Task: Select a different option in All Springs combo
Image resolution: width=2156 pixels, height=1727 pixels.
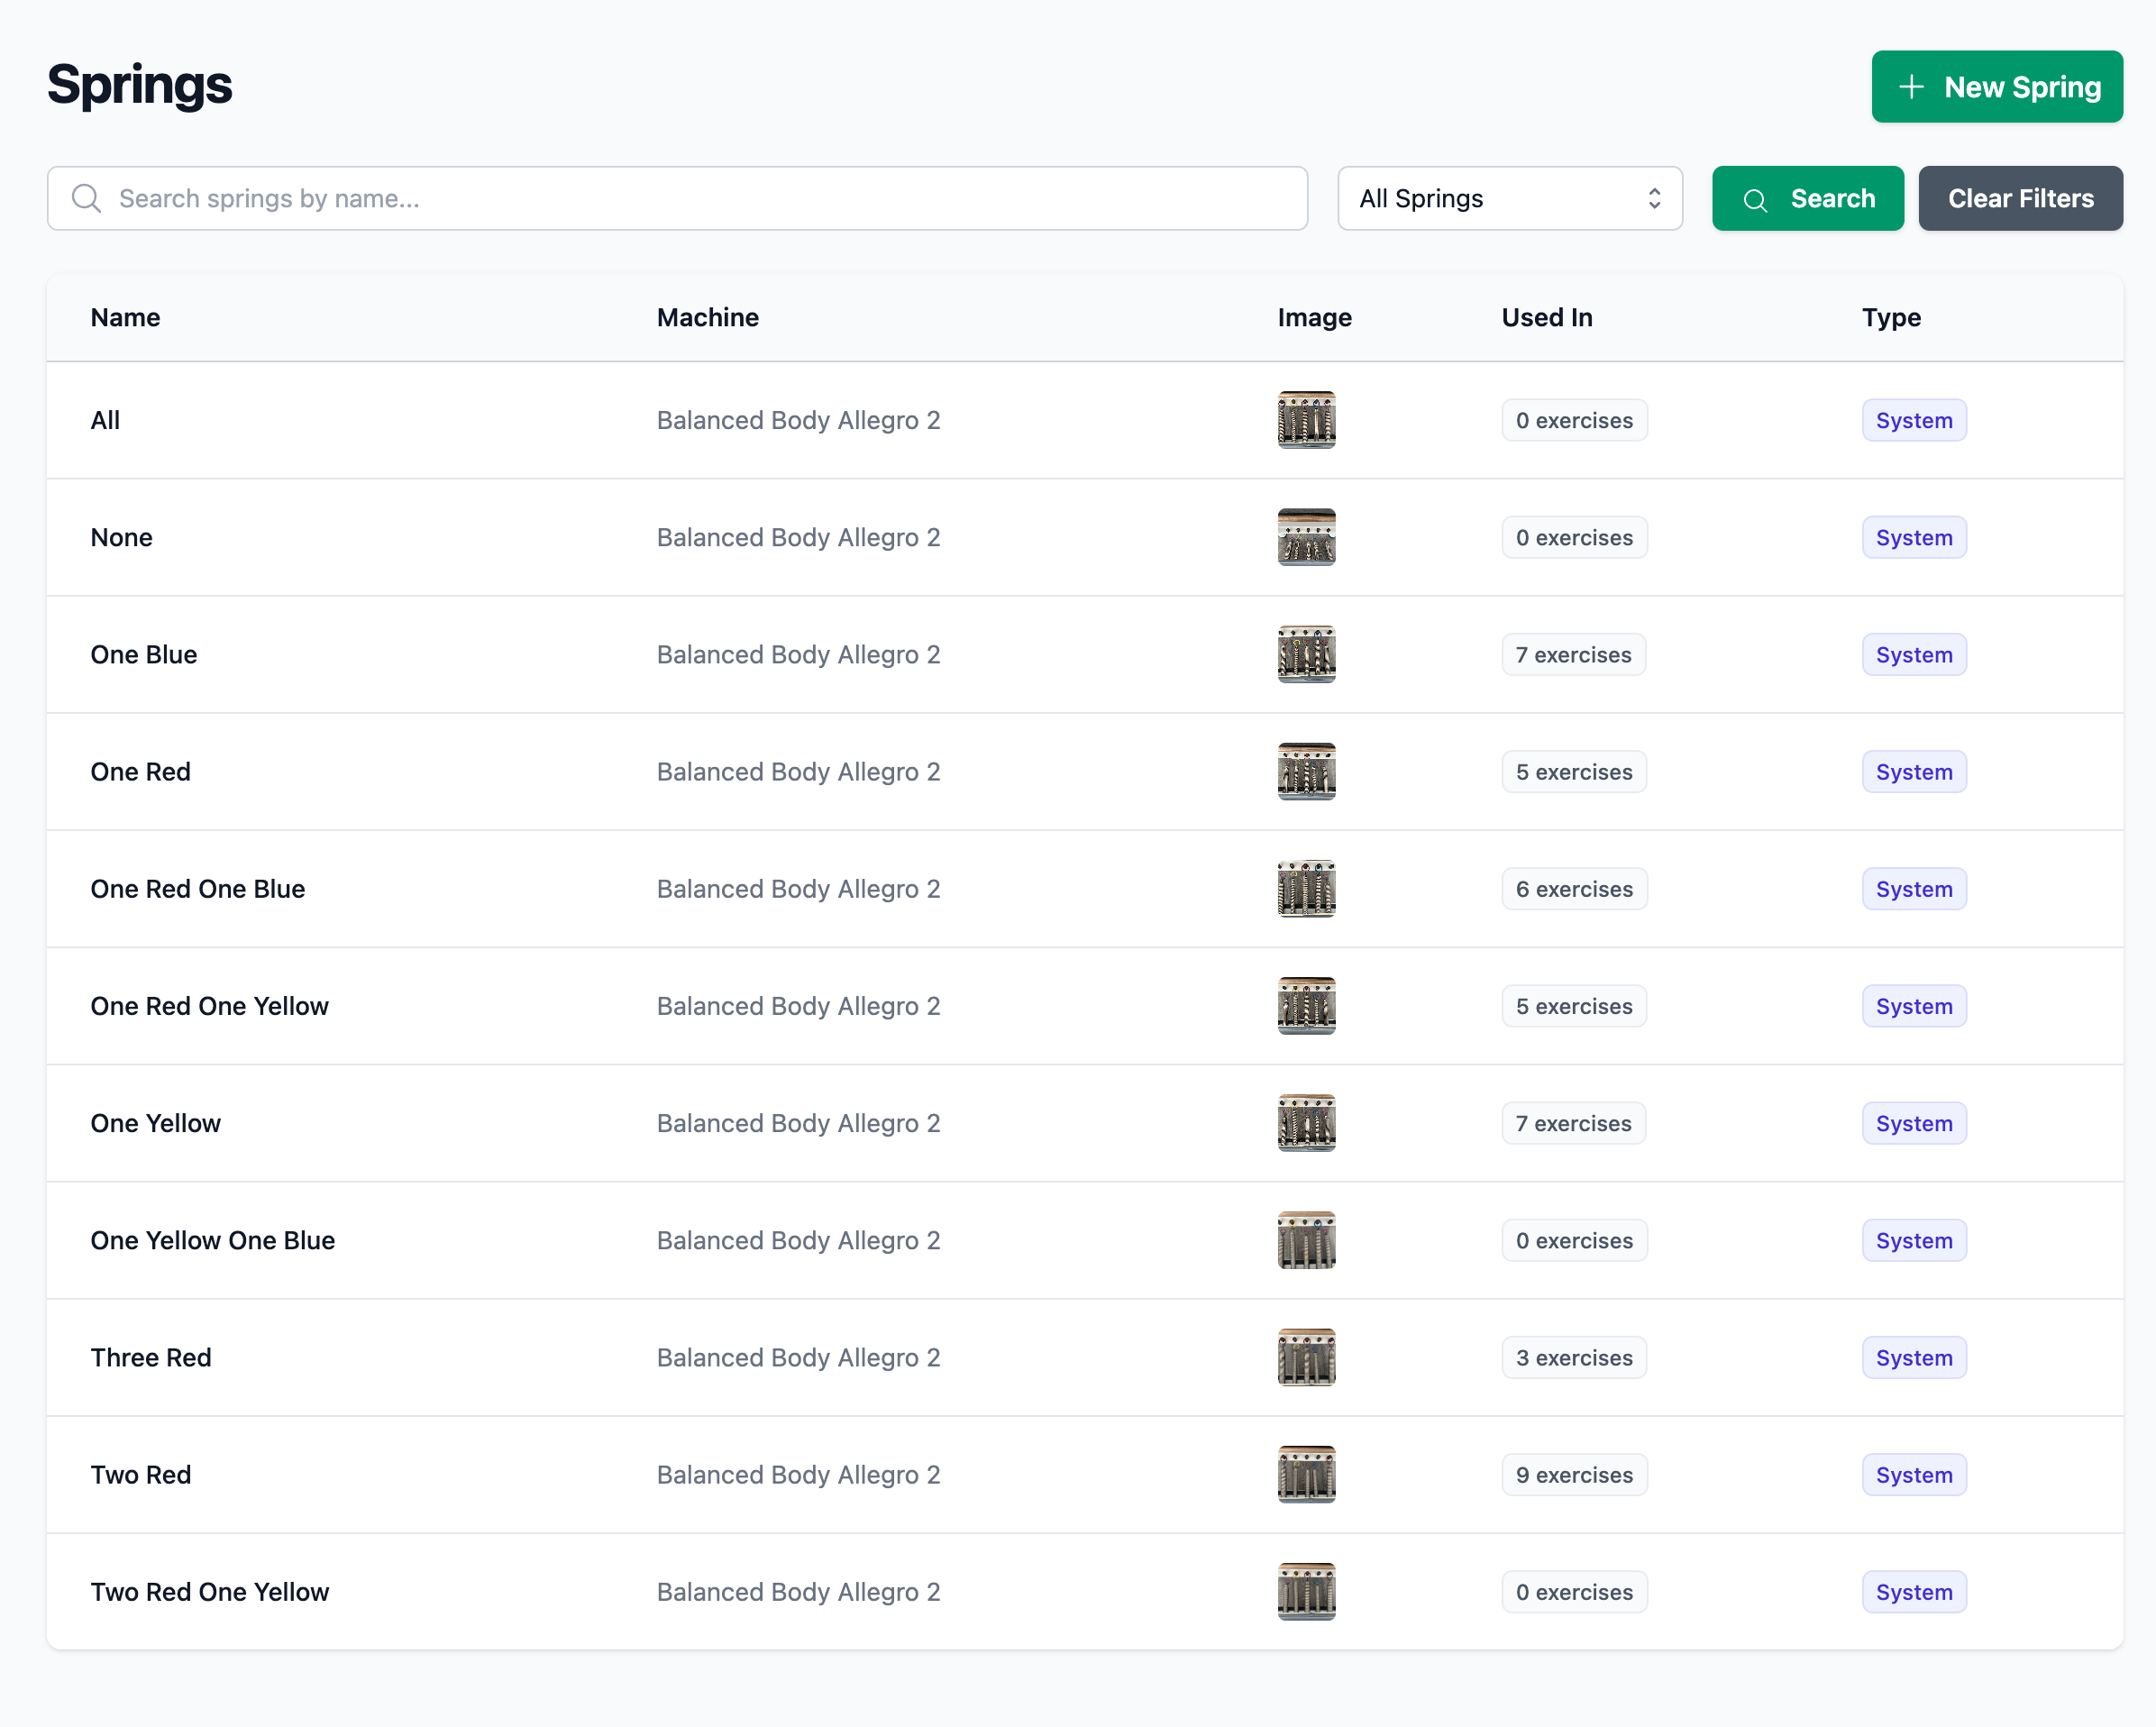Action: [1510, 198]
